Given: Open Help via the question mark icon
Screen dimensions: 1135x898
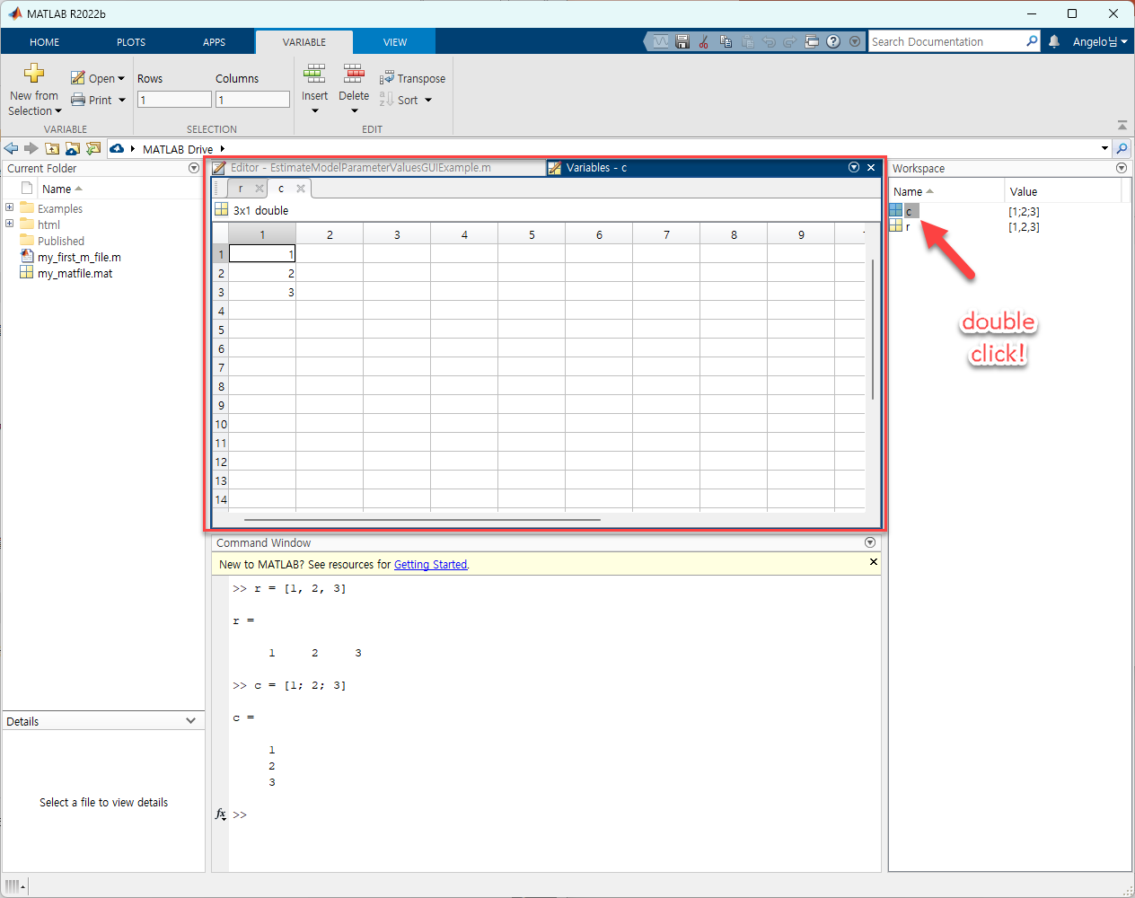Looking at the screenshot, I should (x=833, y=41).
